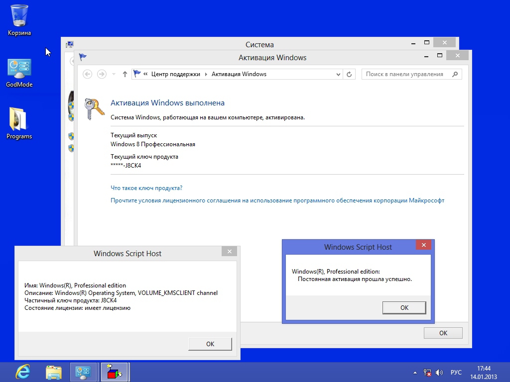
Task: Expand the address bar history dropdown
Action: click(338, 75)
